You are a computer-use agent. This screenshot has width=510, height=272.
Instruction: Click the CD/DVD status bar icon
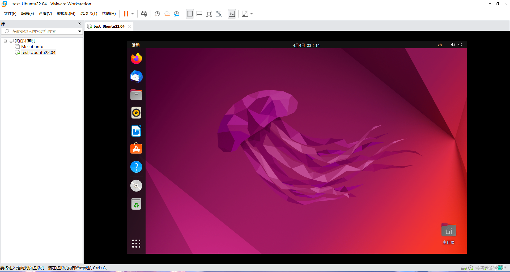click(471, 268)
